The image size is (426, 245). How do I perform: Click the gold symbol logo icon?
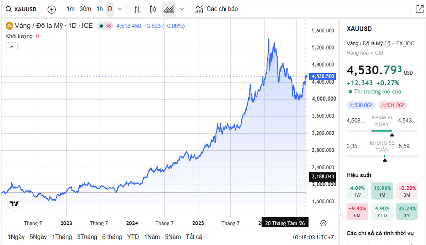coord(9,26)
